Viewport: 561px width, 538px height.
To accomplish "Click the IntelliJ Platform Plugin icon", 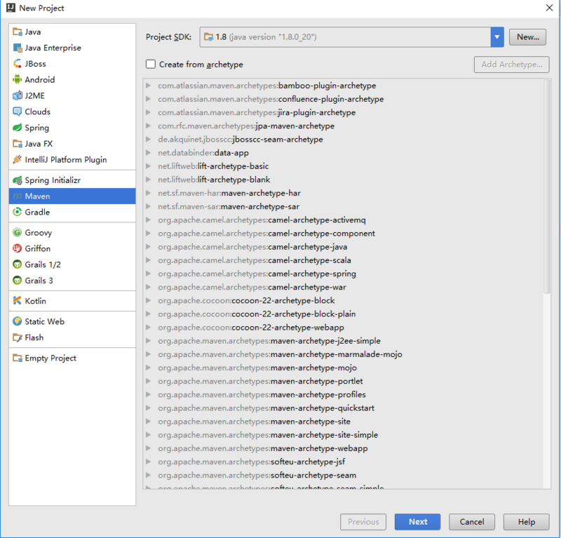I will (17, 160).
